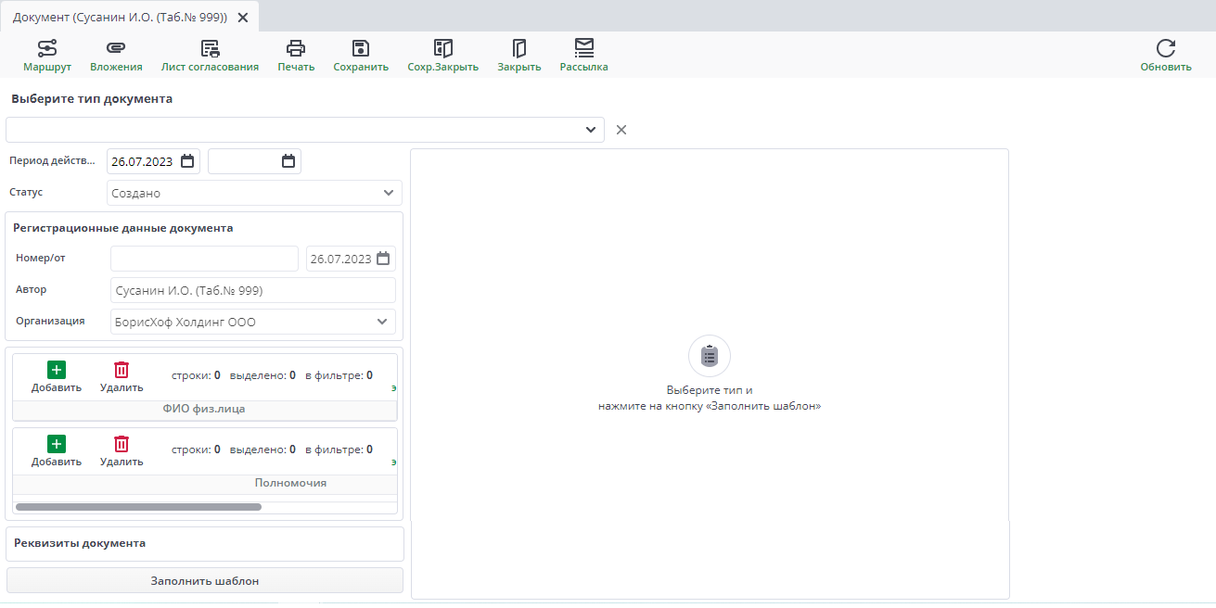Open calendar for period start date 26.07.2023

coord(187,161)
